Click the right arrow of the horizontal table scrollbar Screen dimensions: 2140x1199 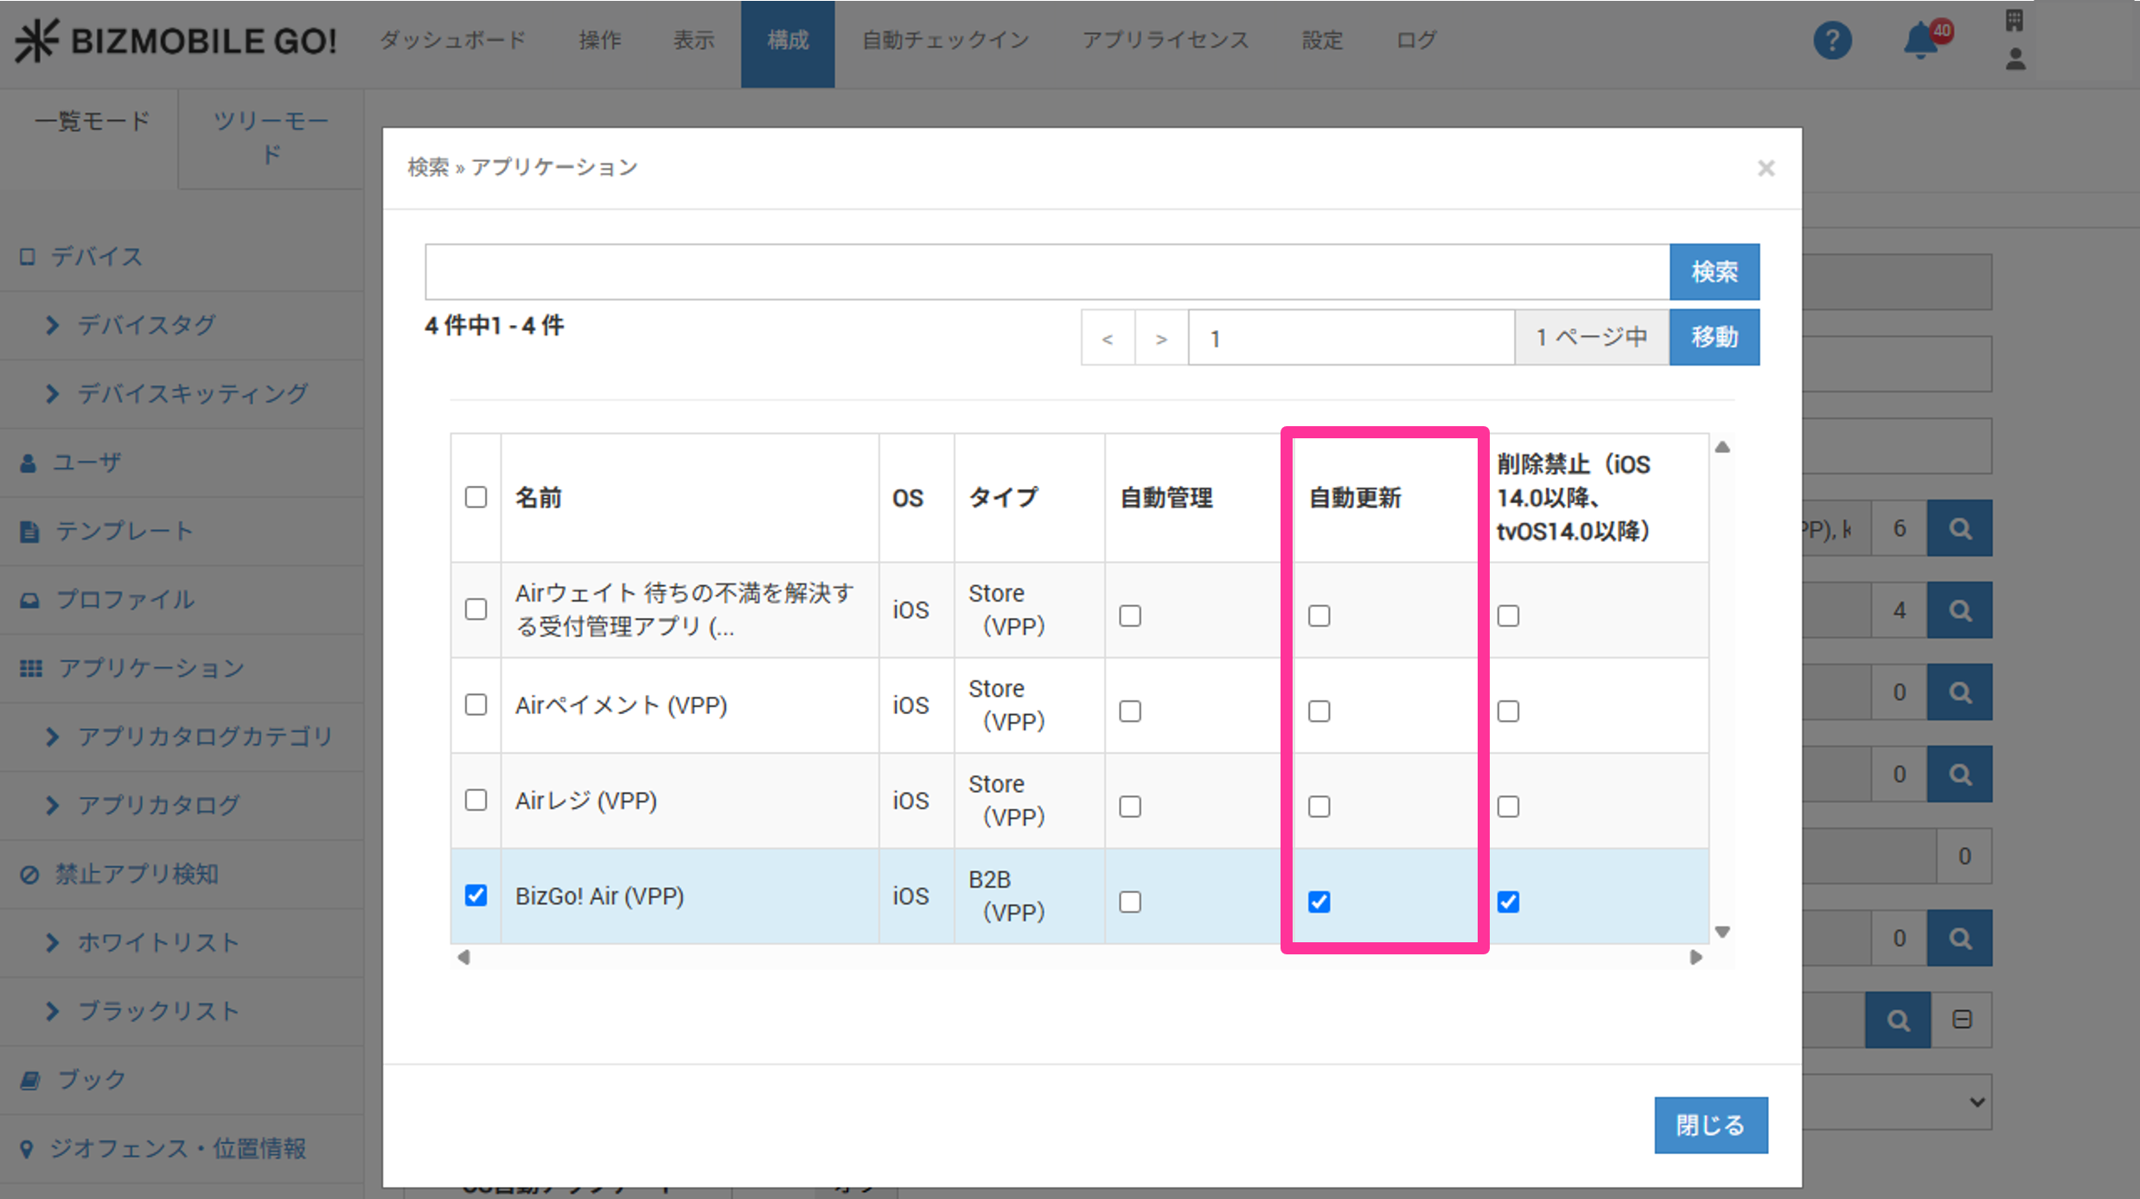pyautogui.click(x=1696, y=957)
